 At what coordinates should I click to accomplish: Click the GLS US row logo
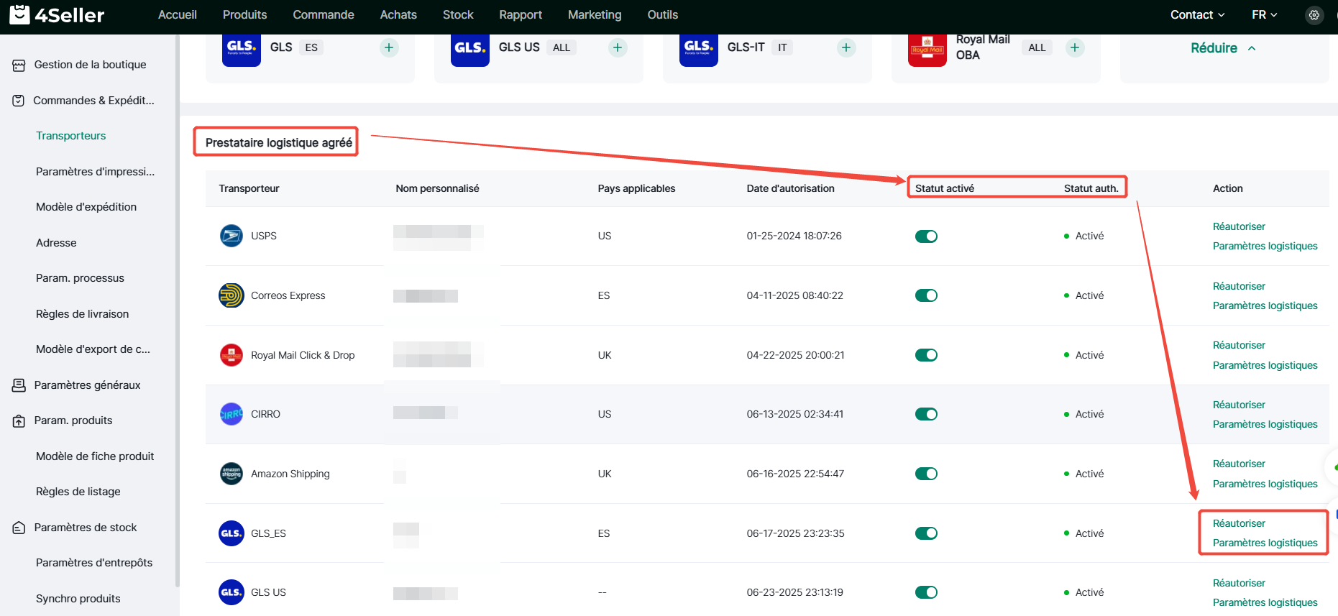click(x=232, y=592)
